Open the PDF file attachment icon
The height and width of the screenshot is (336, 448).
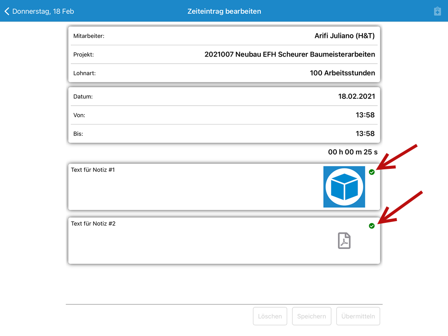click(x=344, y=240)
